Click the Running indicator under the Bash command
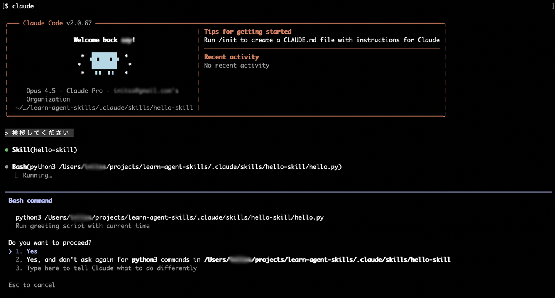 tap(37, 175)
